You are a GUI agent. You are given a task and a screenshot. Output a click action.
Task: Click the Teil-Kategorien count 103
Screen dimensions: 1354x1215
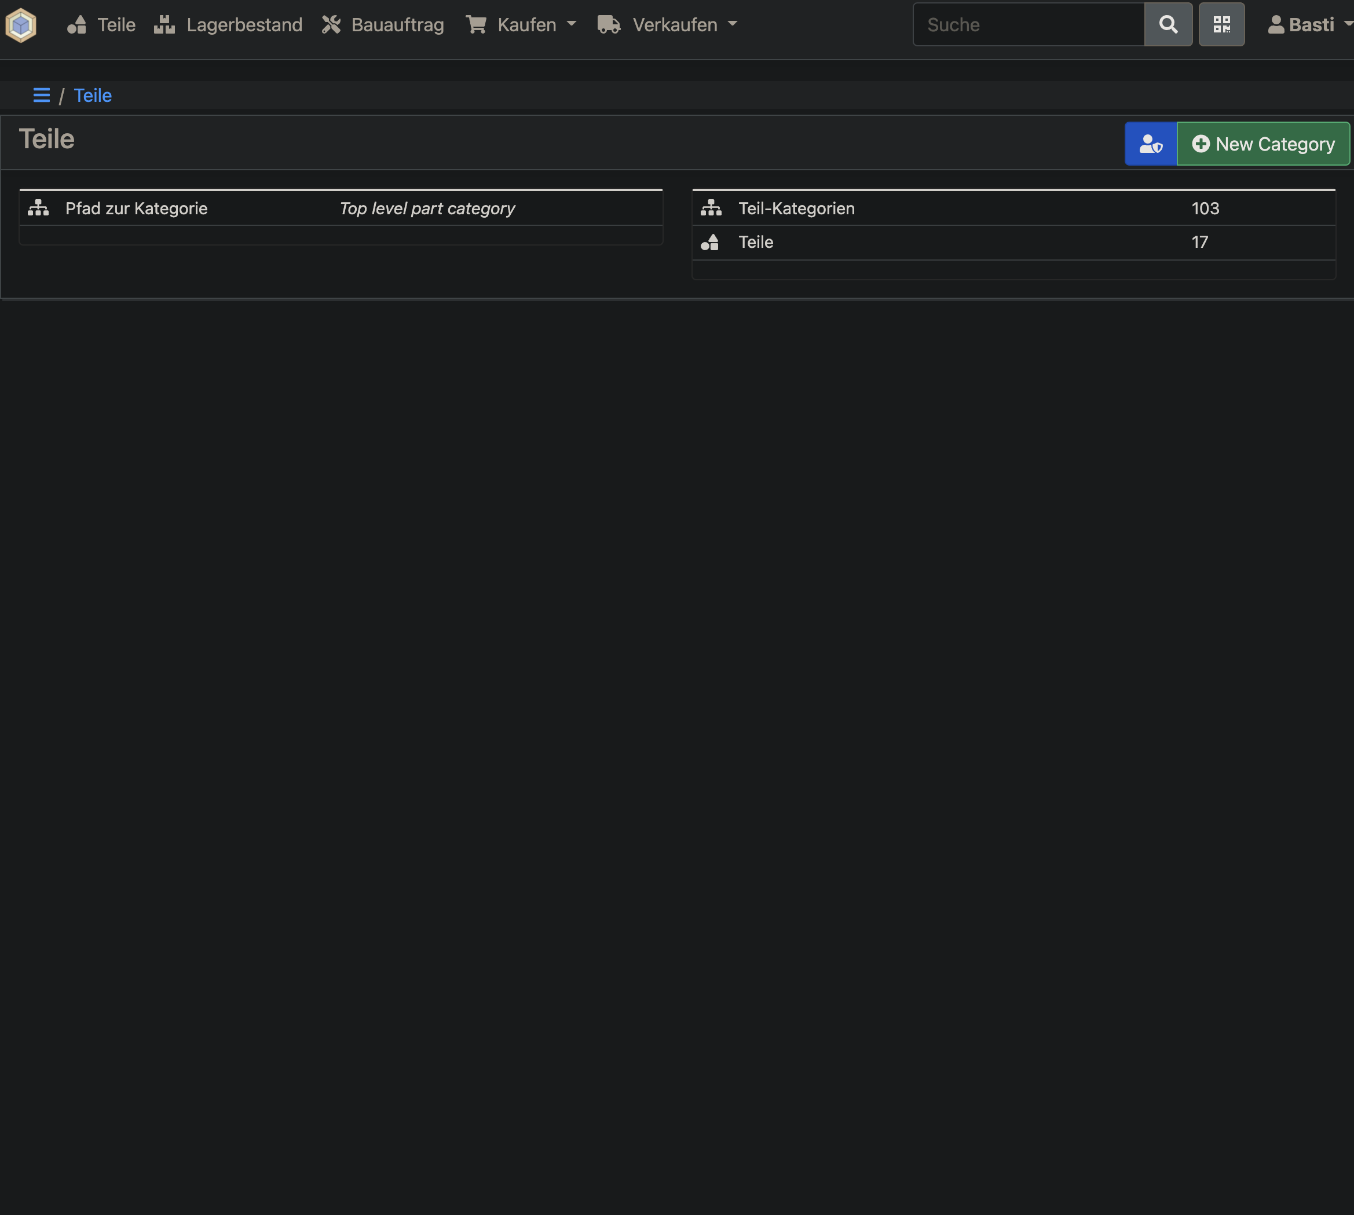(1205, 208)
